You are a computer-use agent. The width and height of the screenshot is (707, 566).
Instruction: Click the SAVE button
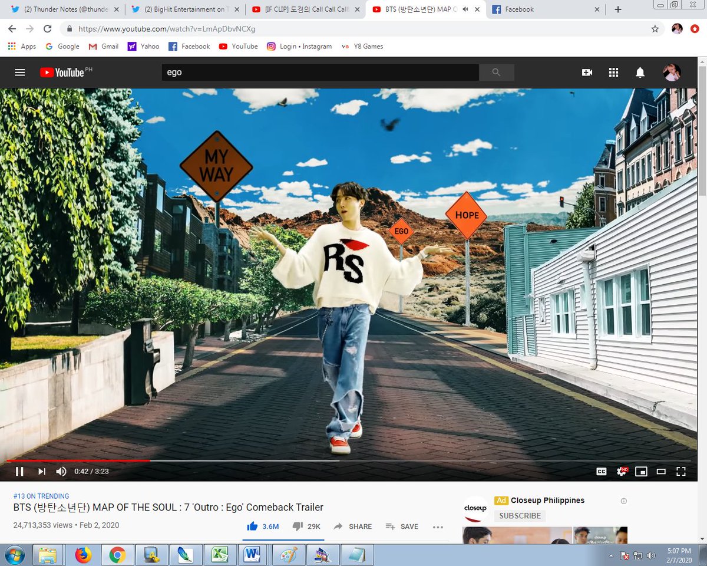pyautogui.click(x=402, y=526)
